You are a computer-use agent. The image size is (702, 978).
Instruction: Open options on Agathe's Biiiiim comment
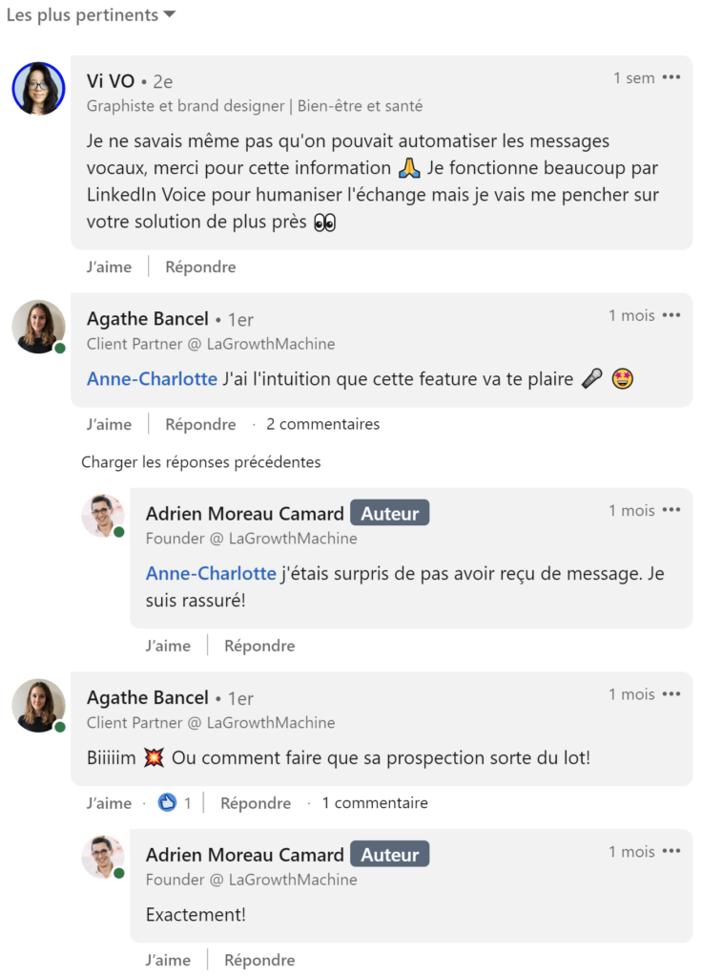671,693
